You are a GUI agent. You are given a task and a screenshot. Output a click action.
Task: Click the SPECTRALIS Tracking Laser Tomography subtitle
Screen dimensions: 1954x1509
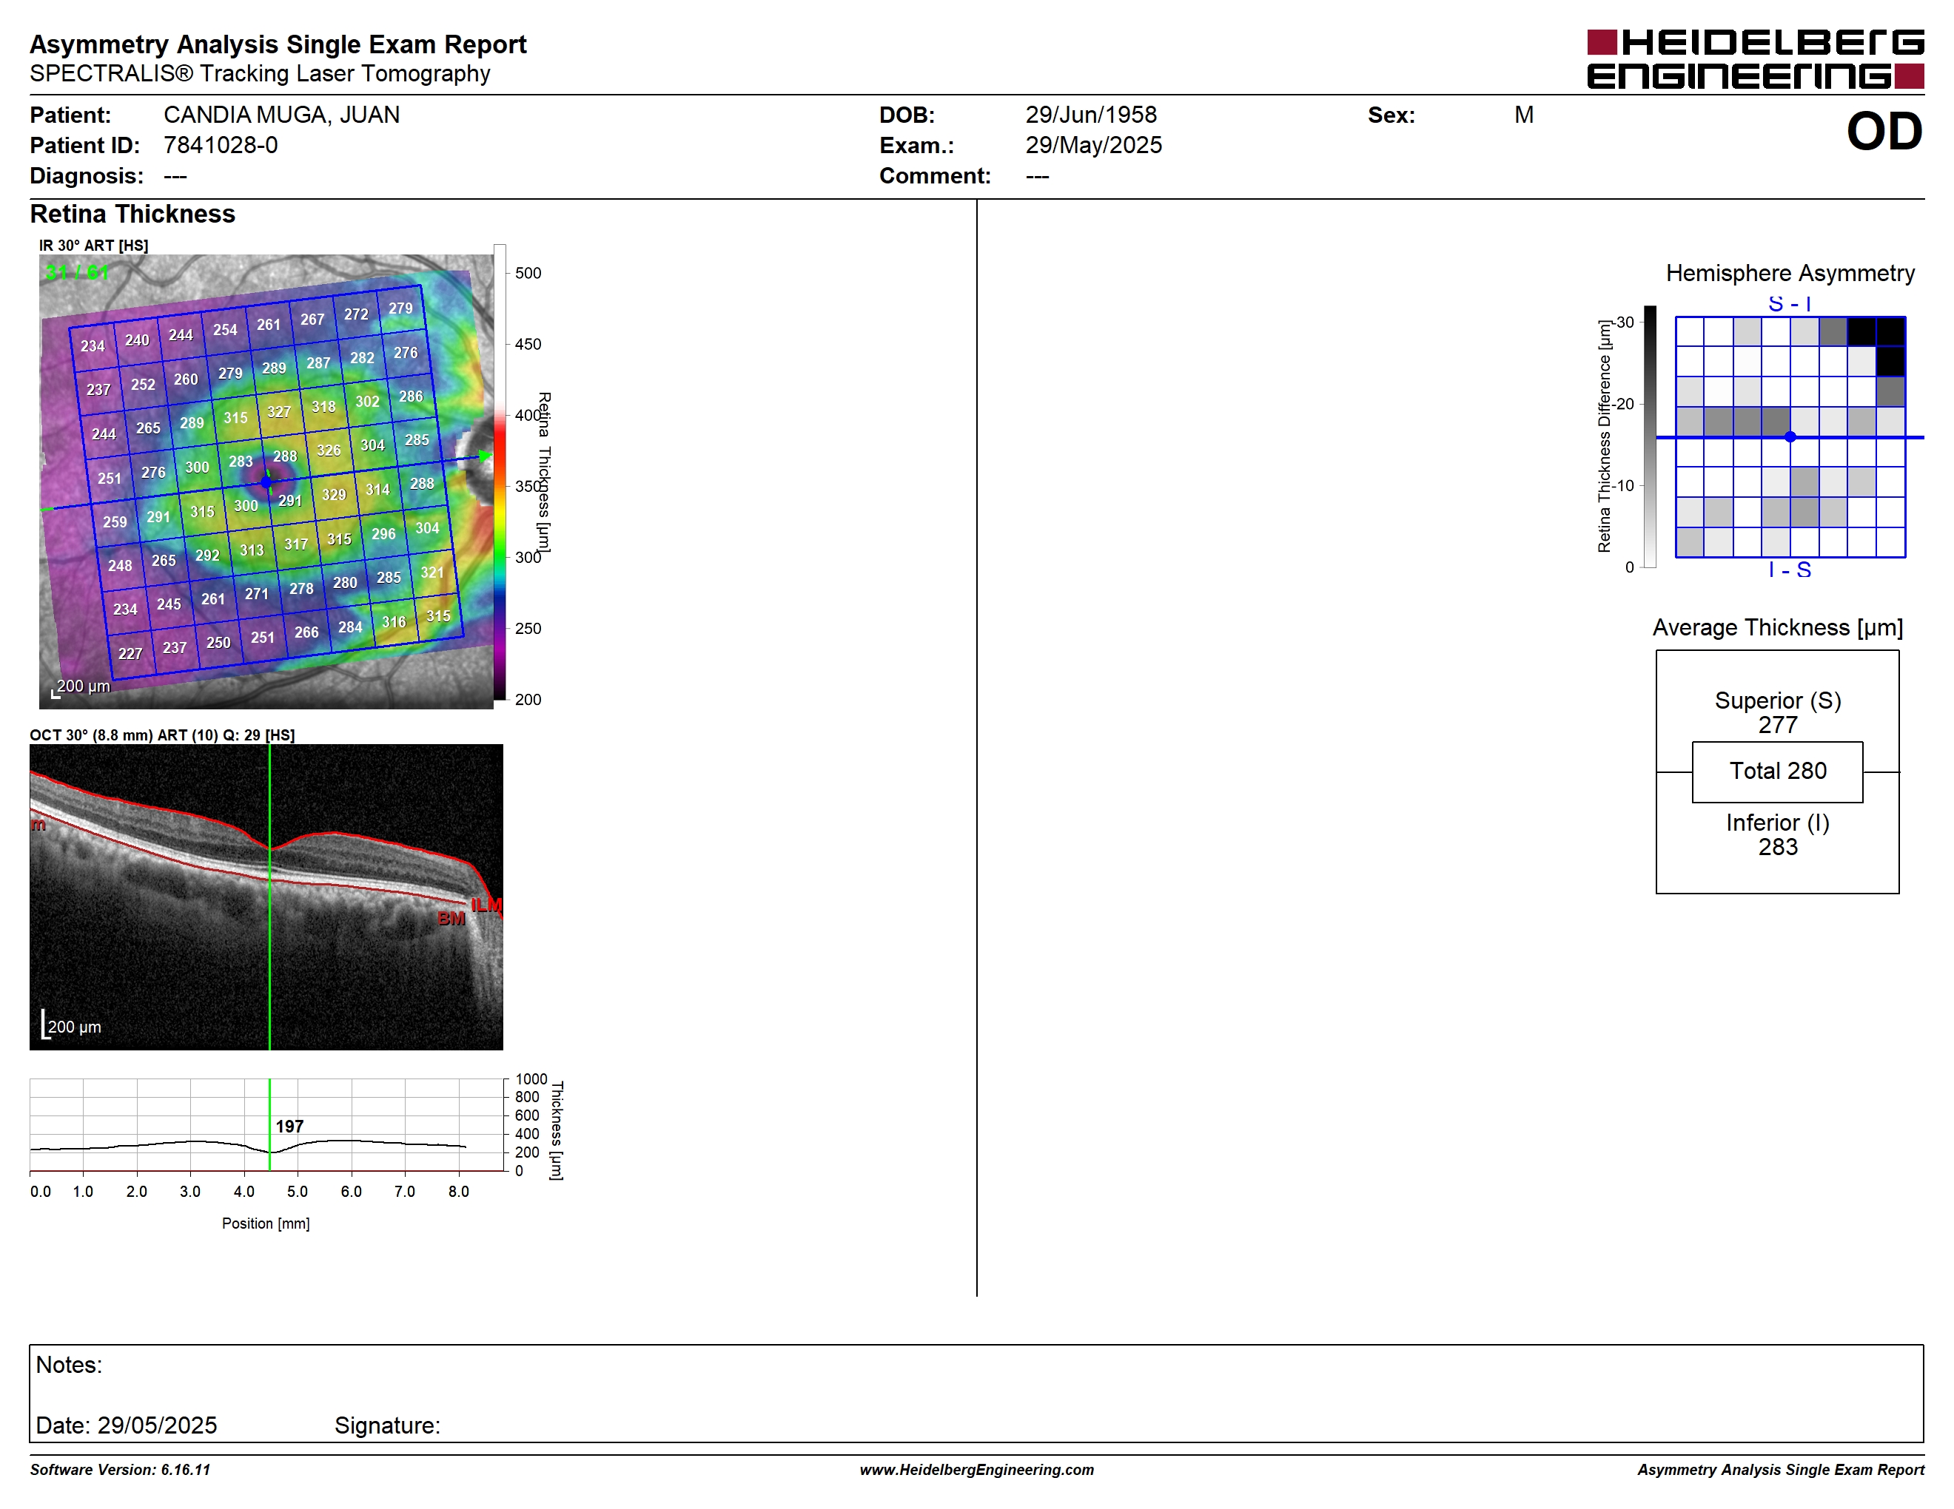click(x=260, y=73)
